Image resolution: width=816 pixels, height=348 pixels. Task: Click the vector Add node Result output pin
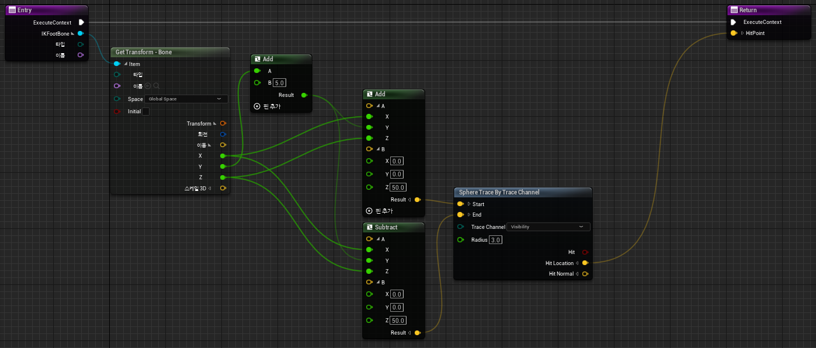417,200
